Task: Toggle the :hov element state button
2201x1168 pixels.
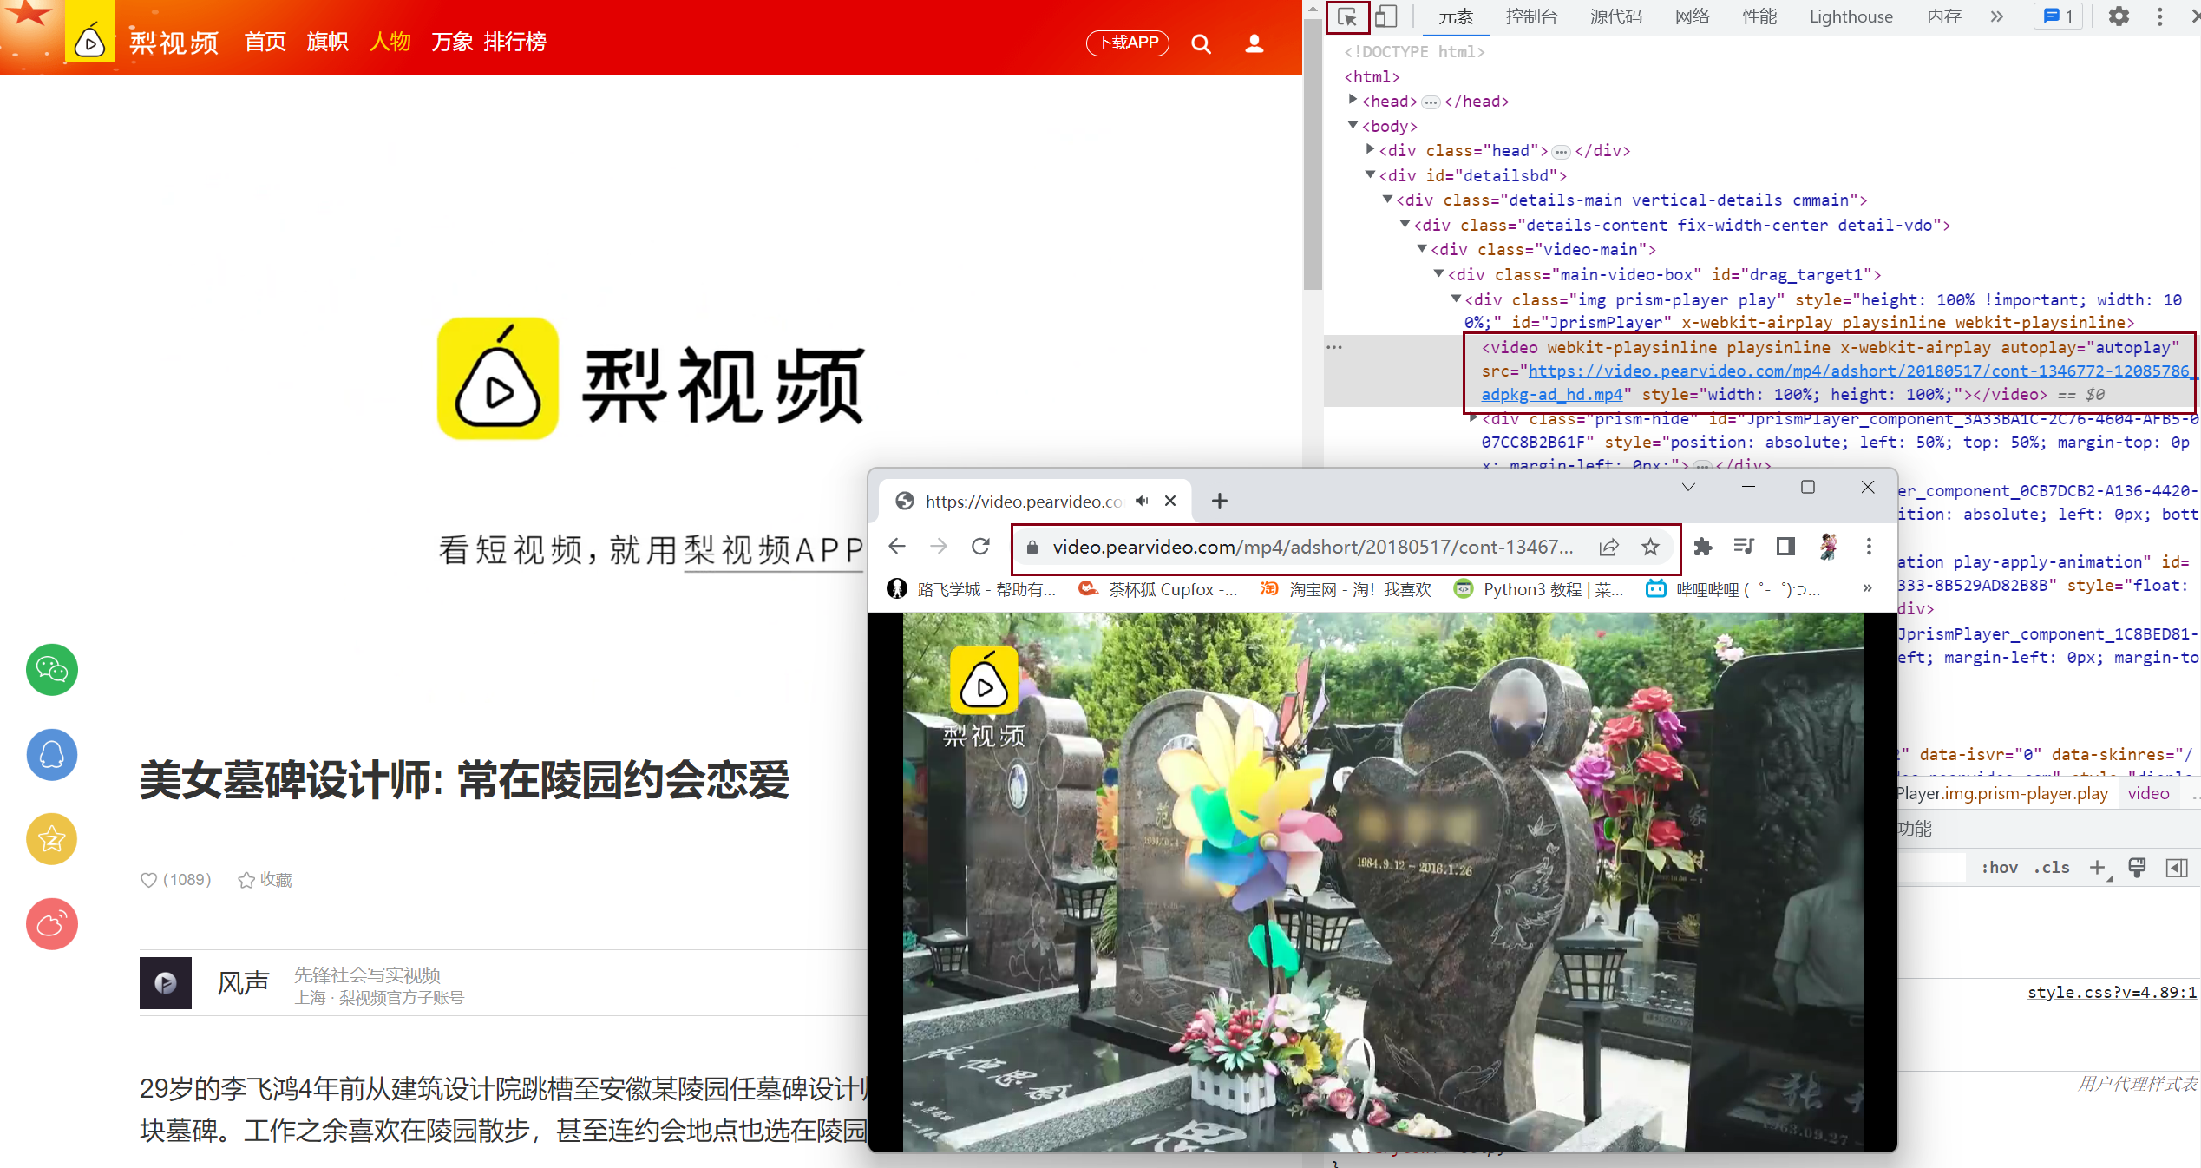Action: [x=2000, y=867]
